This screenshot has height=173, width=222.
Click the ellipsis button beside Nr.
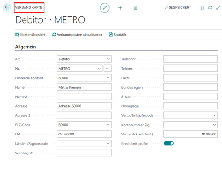tap(108, 69)
